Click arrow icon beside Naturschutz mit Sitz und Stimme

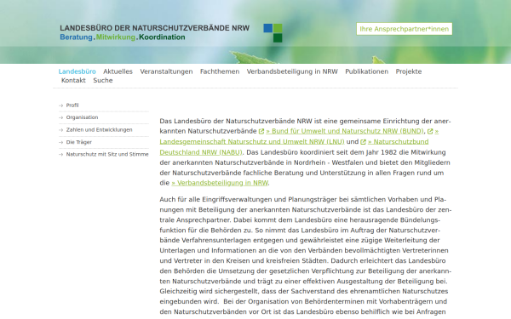click(61, 154)
